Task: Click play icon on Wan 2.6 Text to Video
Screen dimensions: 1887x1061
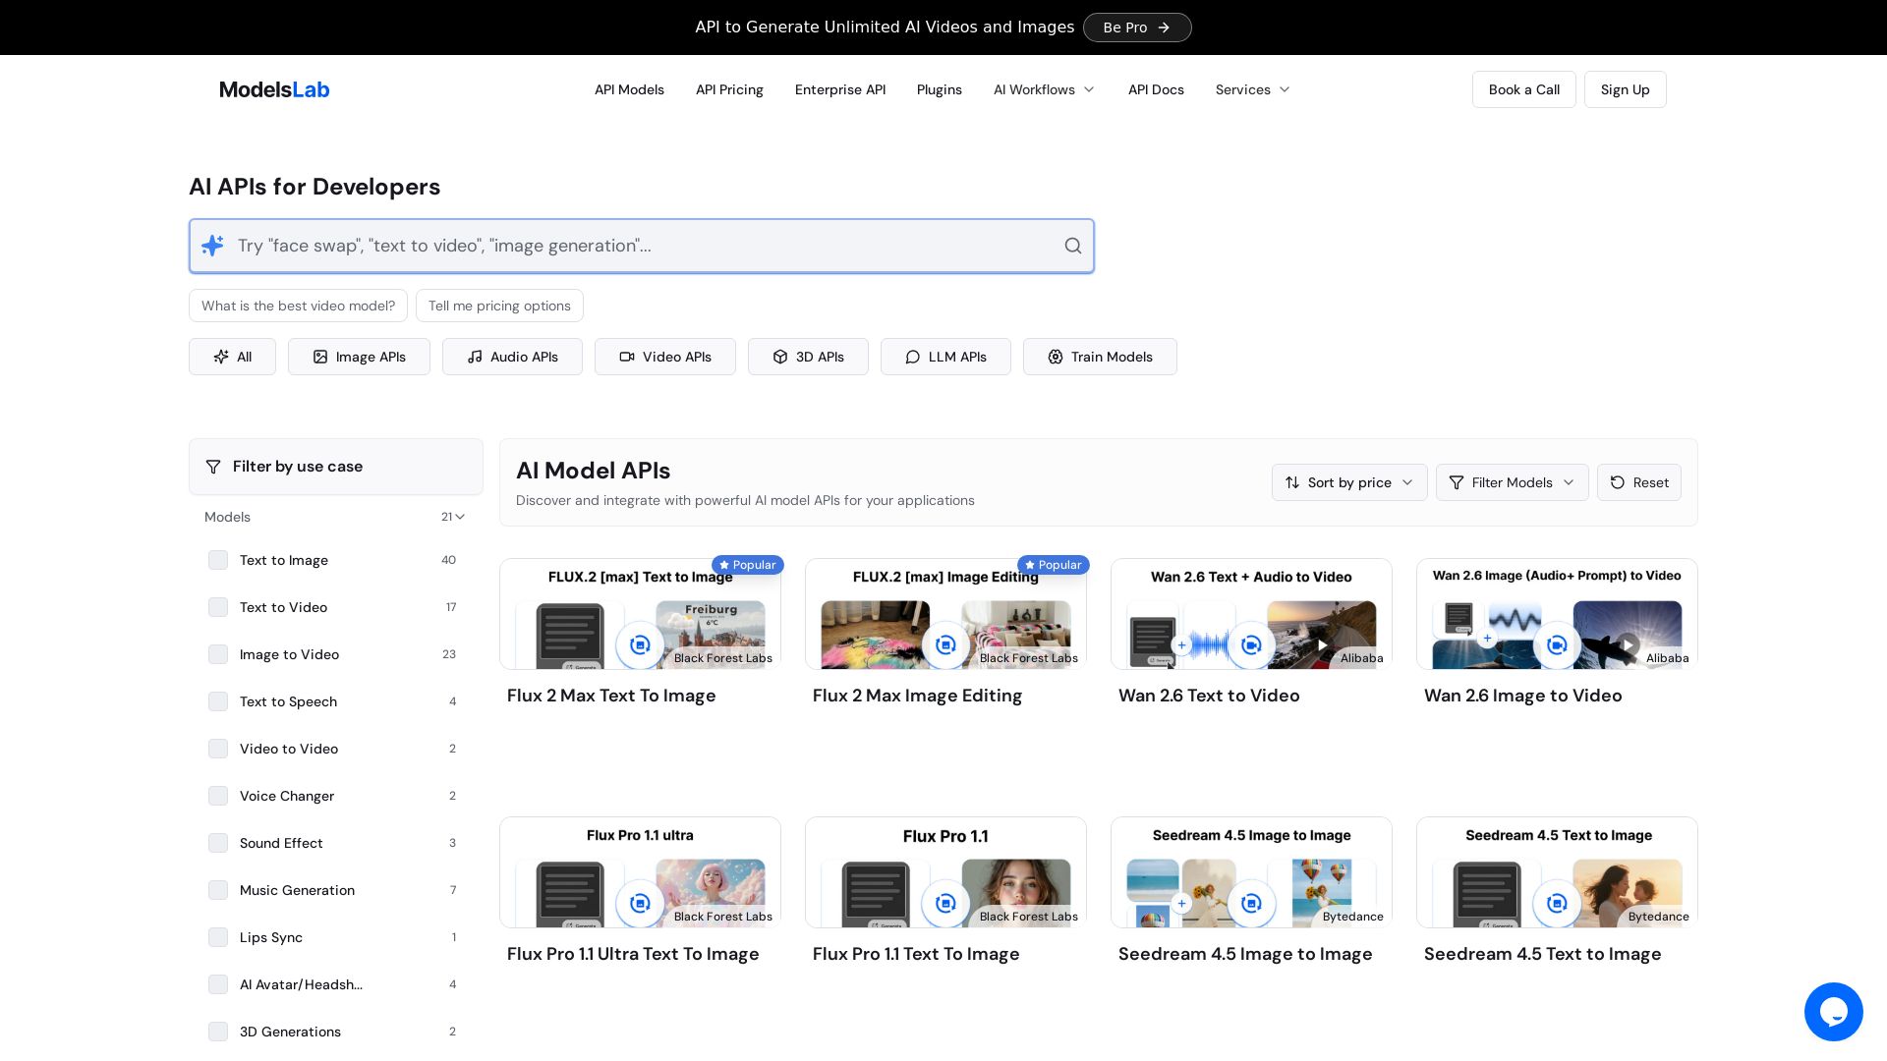Action: tap(1323, 645)
